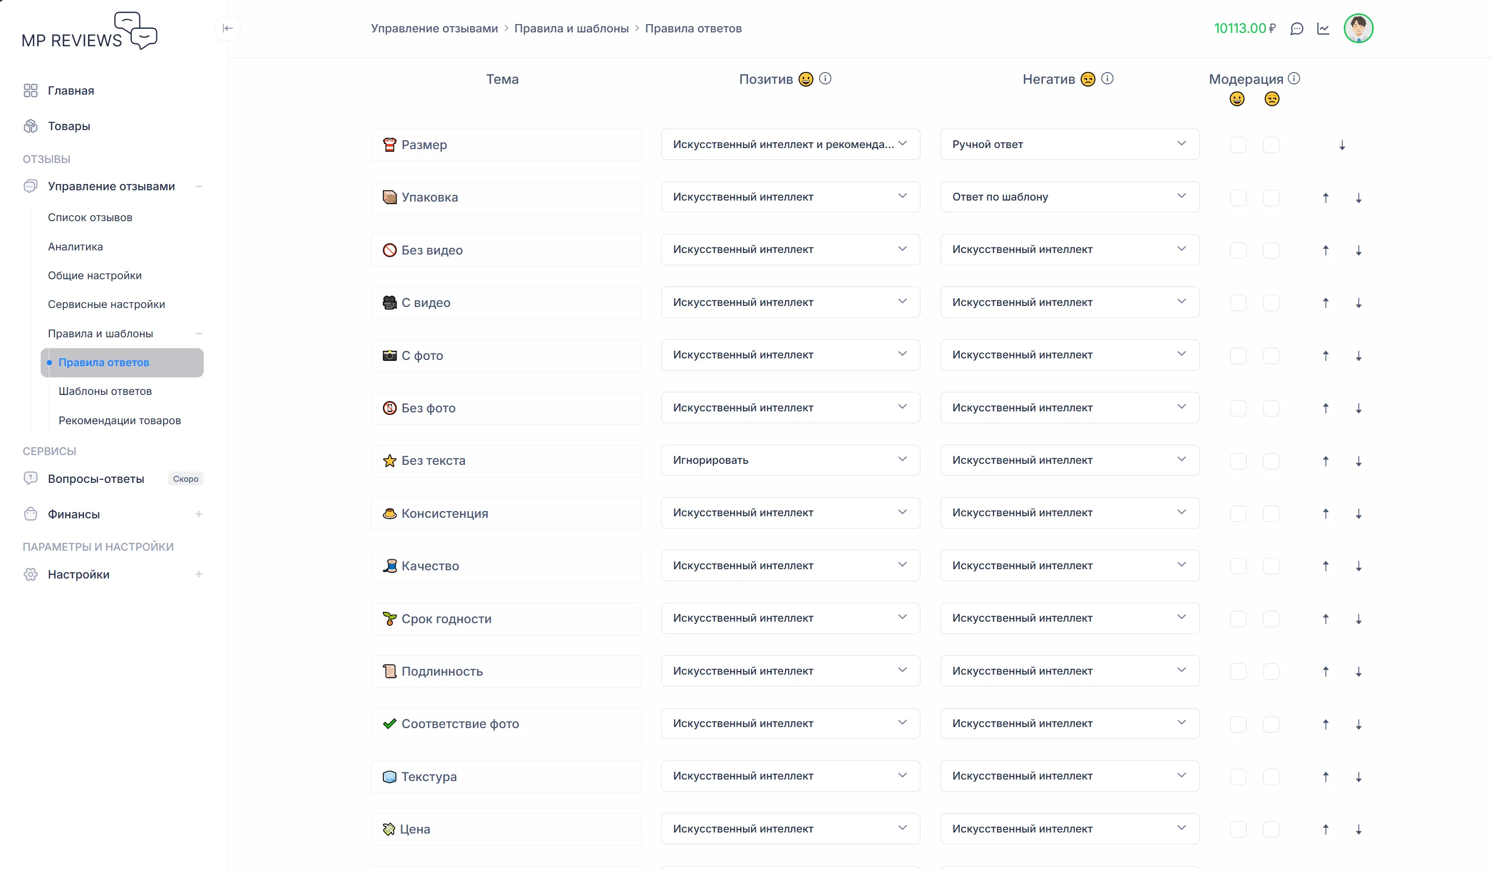Image resolution: width=1492 pixels, height=869 pixels.
Task: Expand the Финансы section with plus icon
Action: coord(200,514)
